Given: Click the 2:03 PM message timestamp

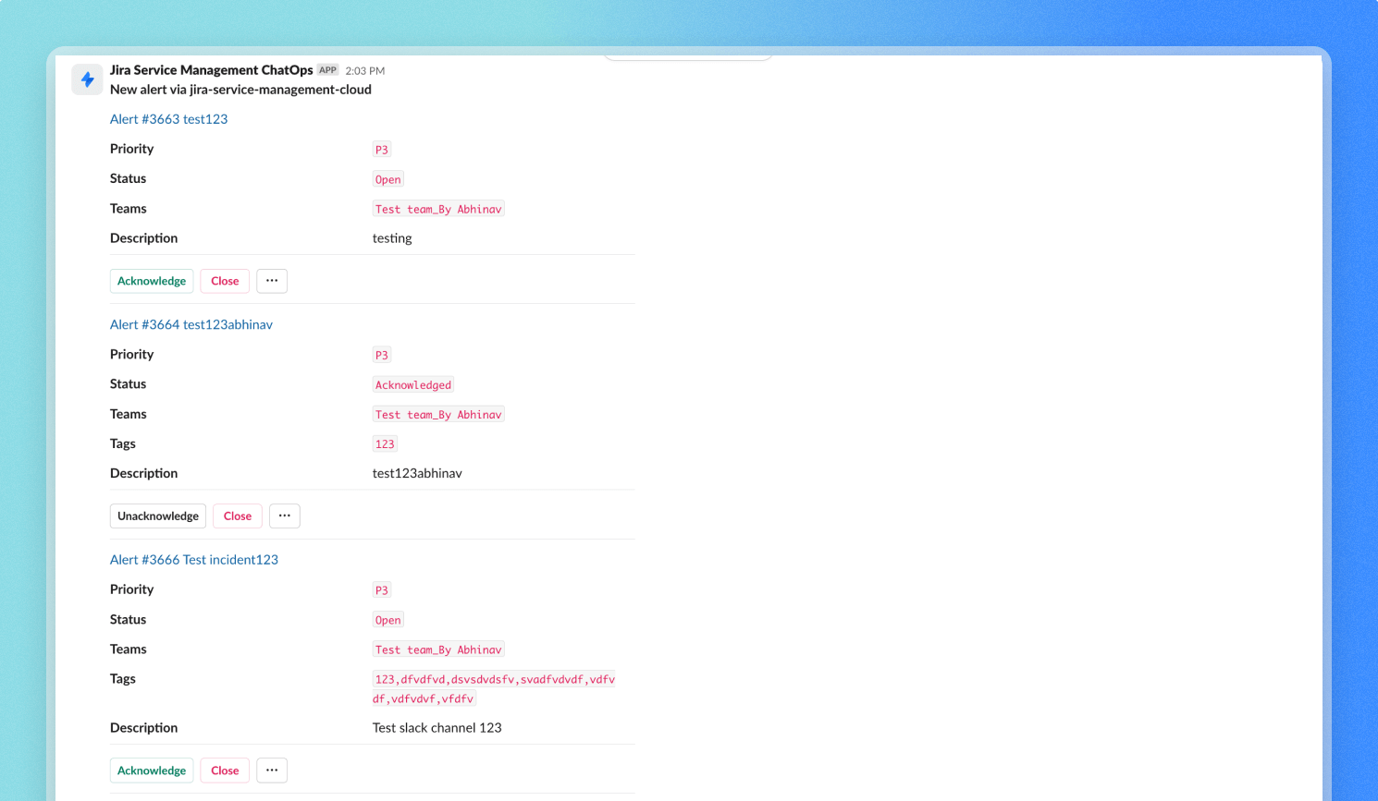Looking at the screenshot, I should point(365,69).
